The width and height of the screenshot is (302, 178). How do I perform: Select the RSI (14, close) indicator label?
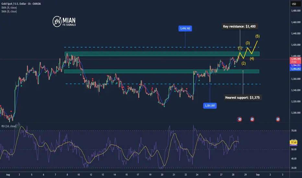tap(9, 126)
